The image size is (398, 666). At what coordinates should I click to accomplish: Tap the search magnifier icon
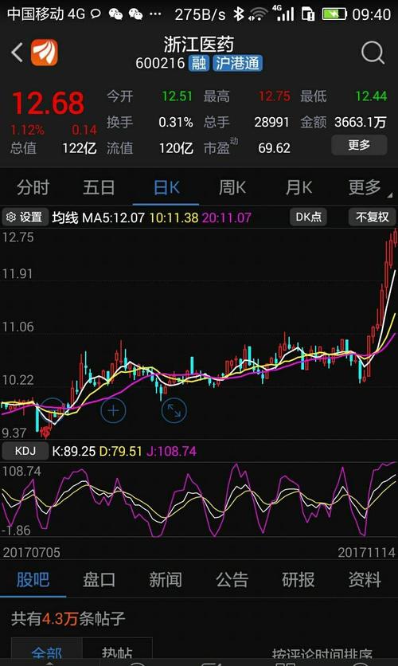click(373, 53)
